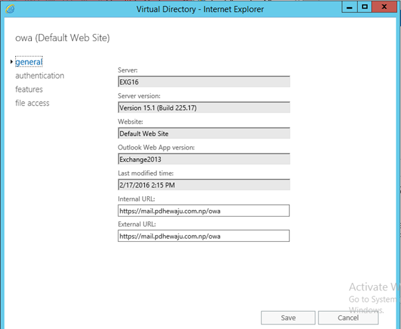
Task: Click the Server field showing EXG16
Action: tap(203, 82)
